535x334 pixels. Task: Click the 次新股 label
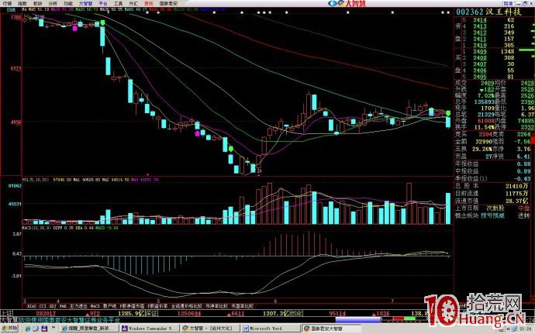pos(495,208)
